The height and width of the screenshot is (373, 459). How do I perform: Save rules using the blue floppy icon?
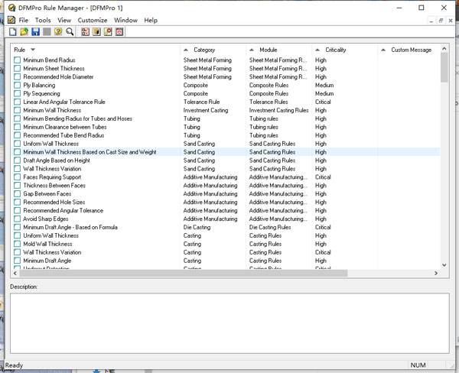pyautogui.click(x=36, y=32)
